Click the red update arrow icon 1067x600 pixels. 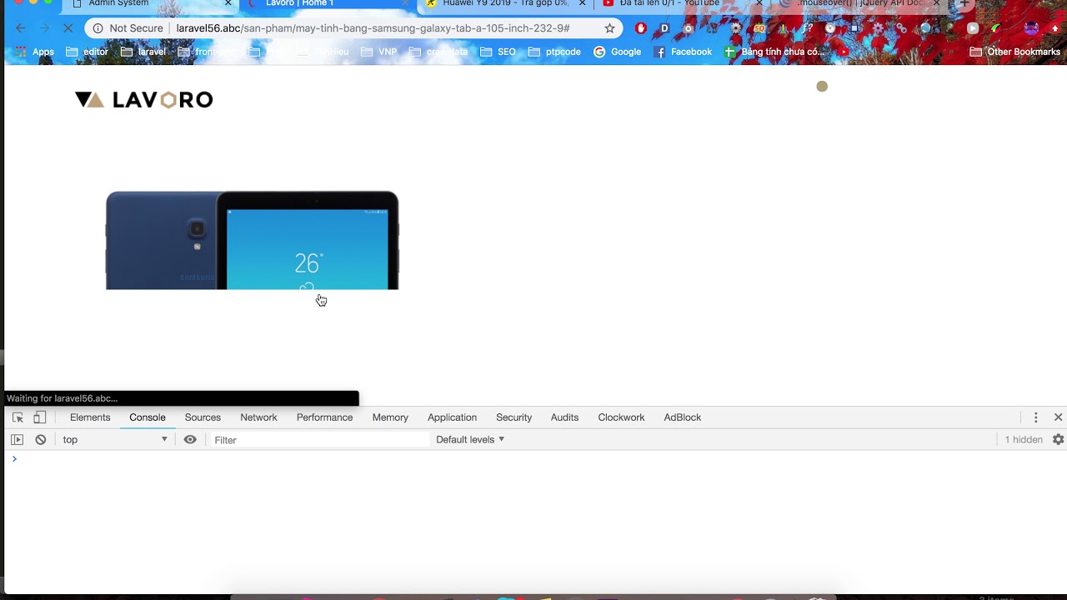coord(1055,28)
